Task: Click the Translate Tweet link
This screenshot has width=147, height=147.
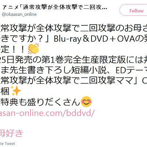Action: coord(7,143)
